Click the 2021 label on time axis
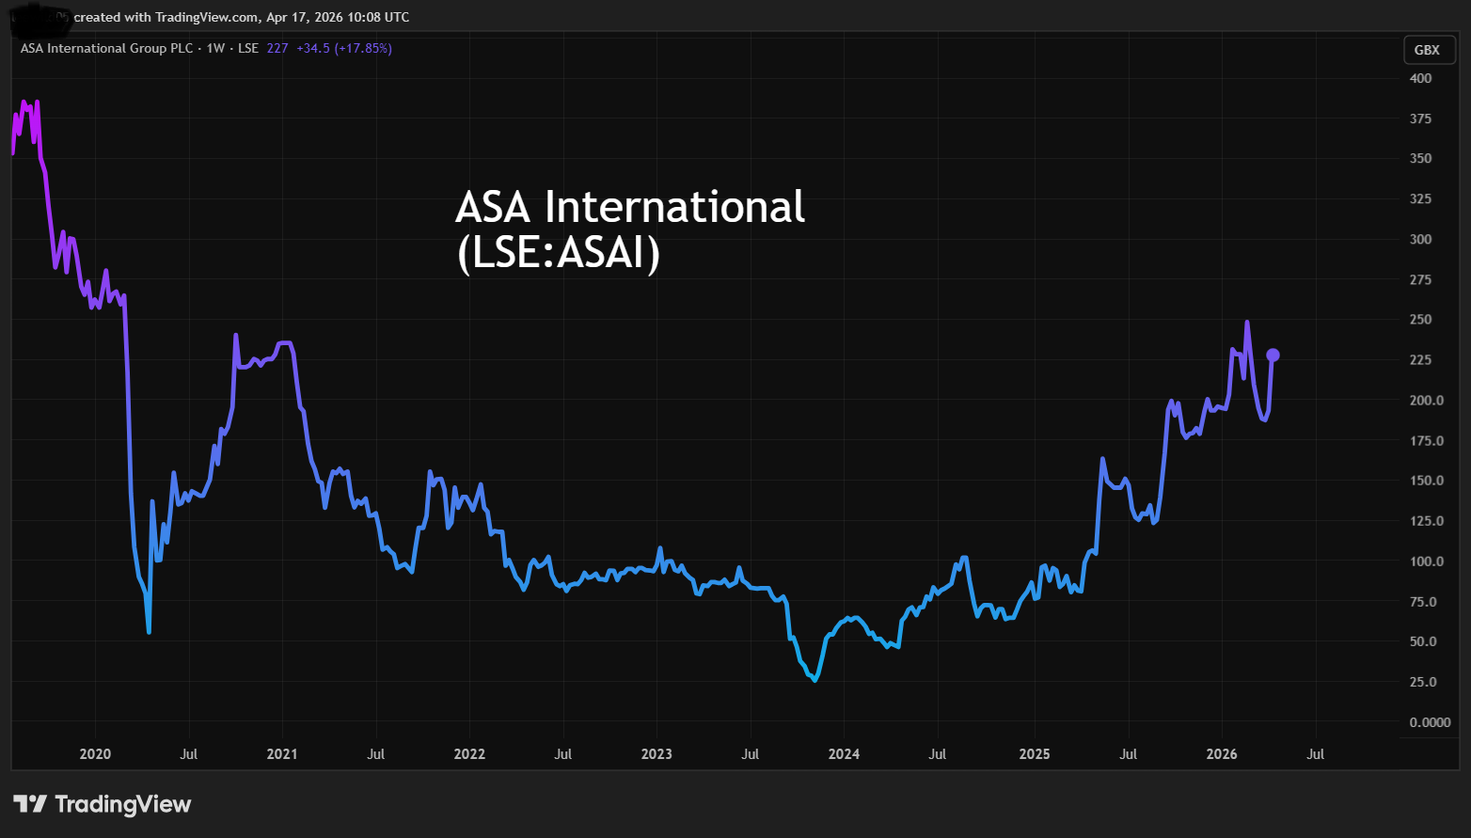Image resolution: width=1471 pixels, height=838 pixels. click(x=282, y=753)
